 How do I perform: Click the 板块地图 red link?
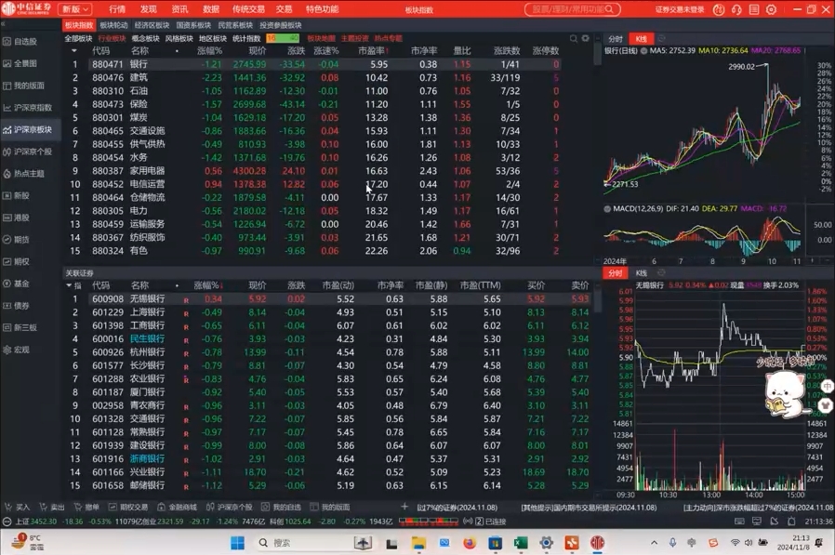(x=321, y=39)
